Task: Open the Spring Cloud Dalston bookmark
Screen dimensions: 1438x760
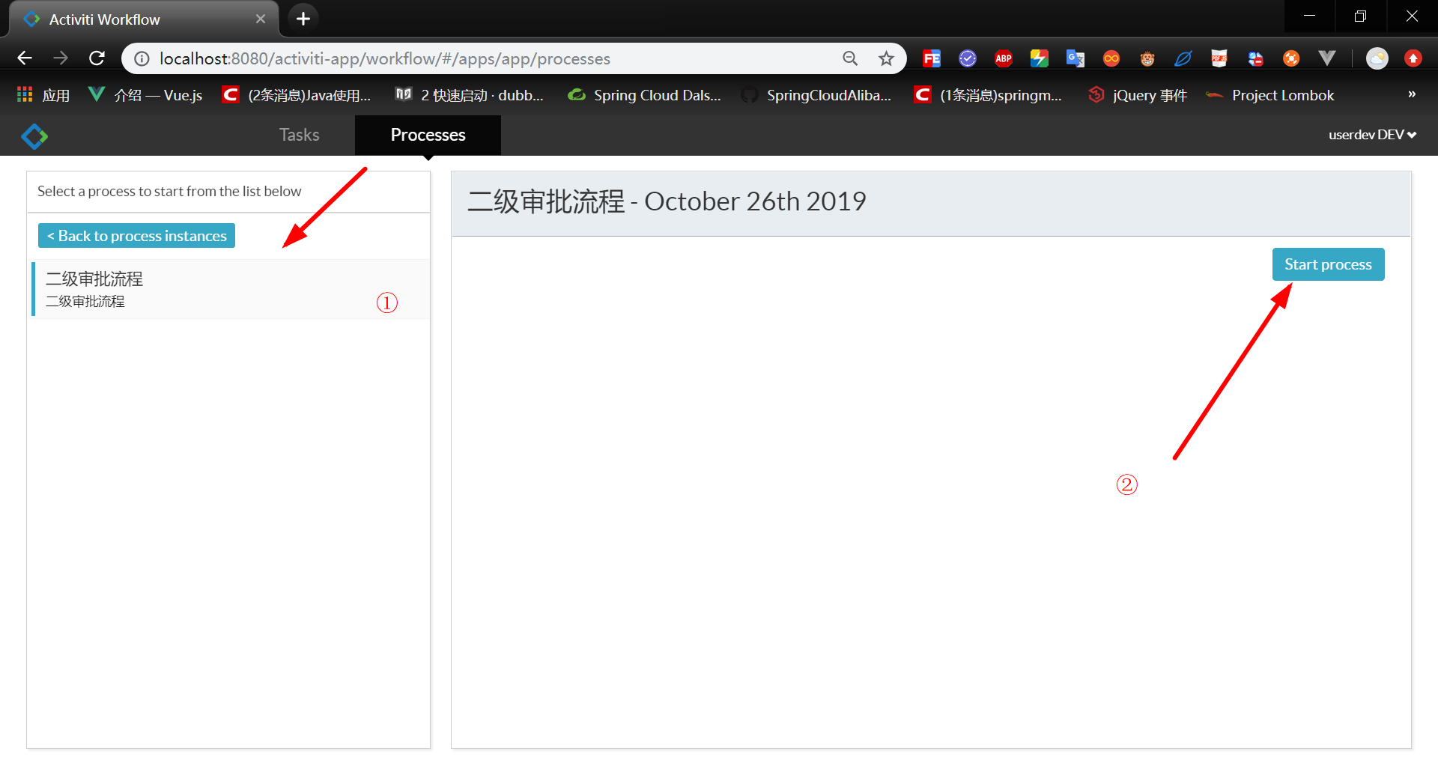Action: [644, 95]
